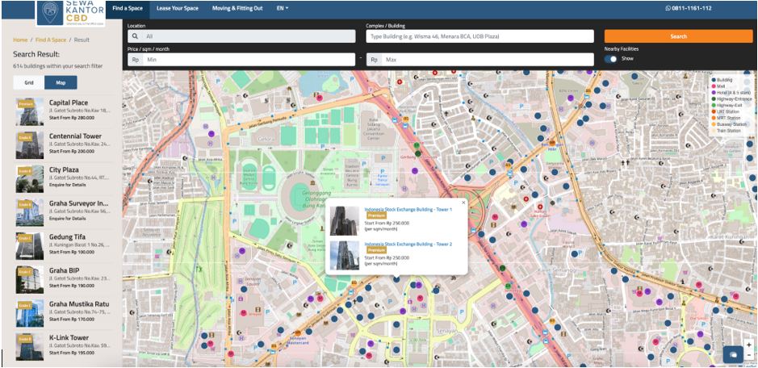758x368 pixels.
Task: Open the chat widget icon at bottom right
Action: tap(733, 353)
